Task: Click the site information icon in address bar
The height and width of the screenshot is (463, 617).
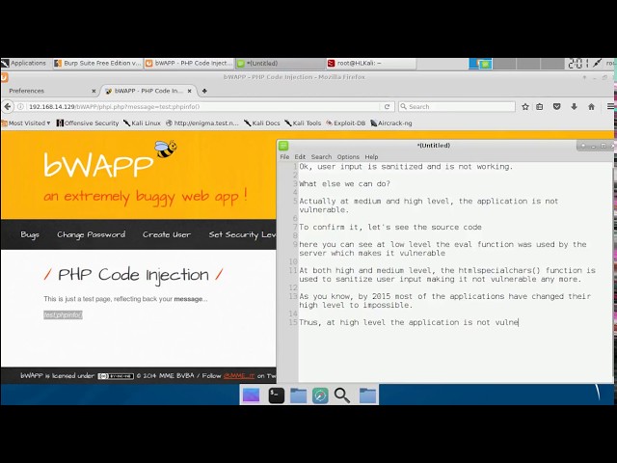Action: [21, 107]
